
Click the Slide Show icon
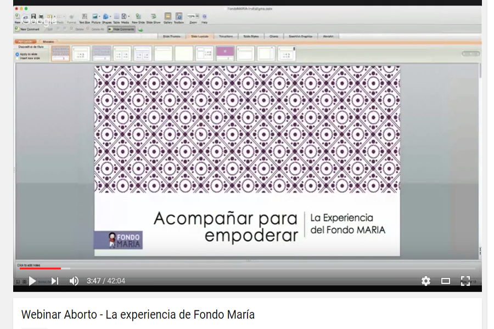[153, 17]
